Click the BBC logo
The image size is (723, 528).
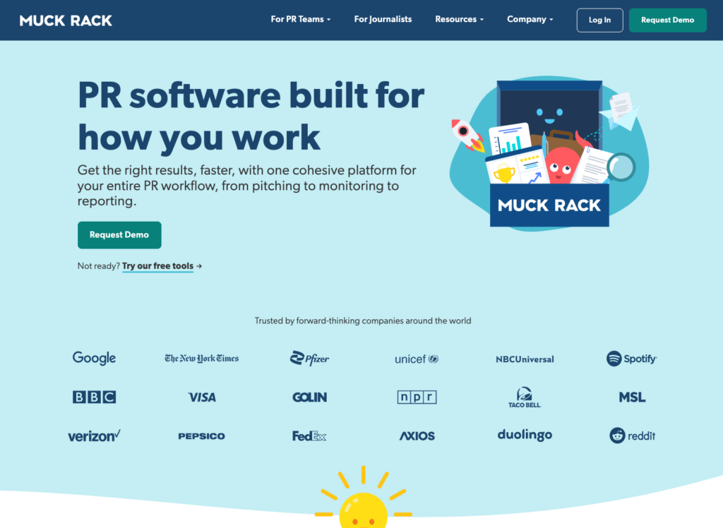pyautogui.click(x=94, y=397)
